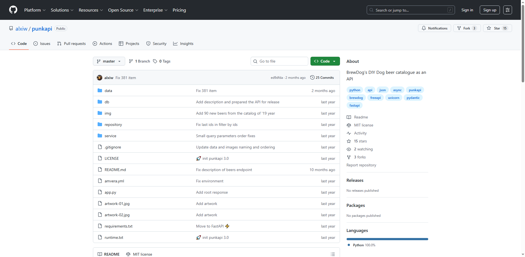Select the MIT license tab below files
Screen dimensions: 525x257
point(139,254)
